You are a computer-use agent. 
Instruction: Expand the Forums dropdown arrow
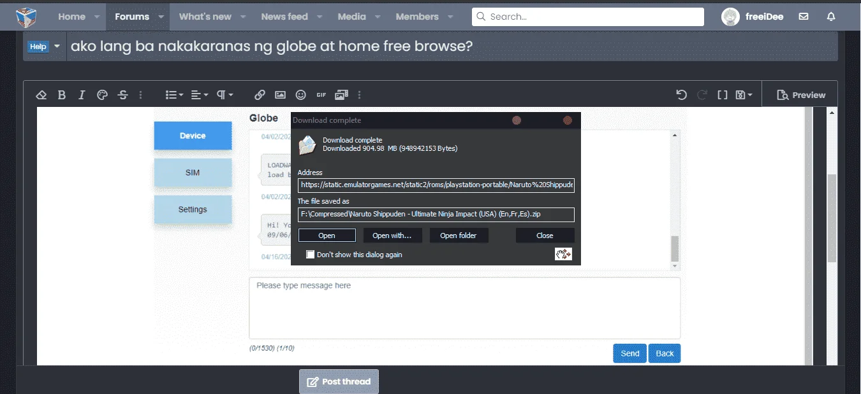(161, 17)
